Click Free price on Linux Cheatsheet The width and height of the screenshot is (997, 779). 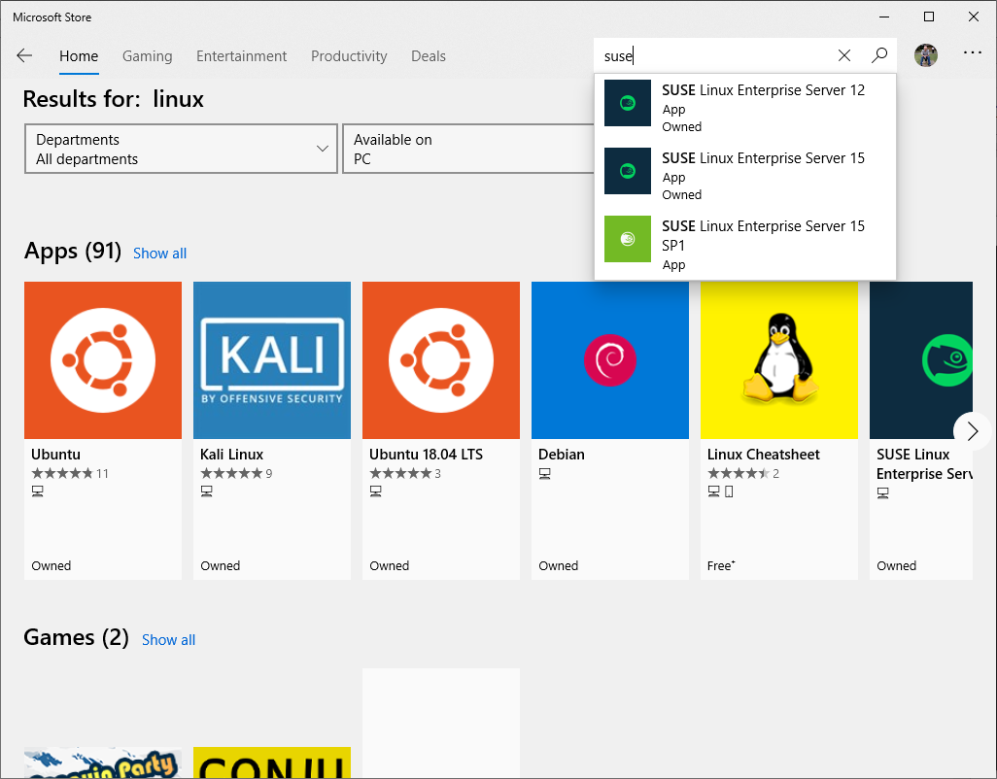pyautogui.click(x=721, y=565)
